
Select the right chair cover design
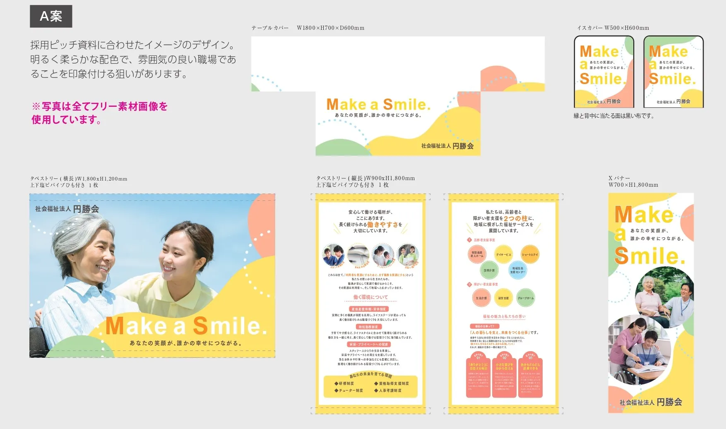click(x=673, y=72)
